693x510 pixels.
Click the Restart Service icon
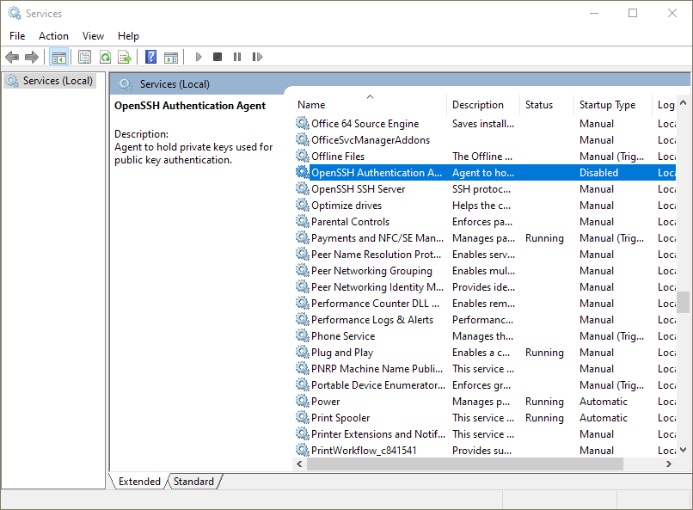pos(257,57)
